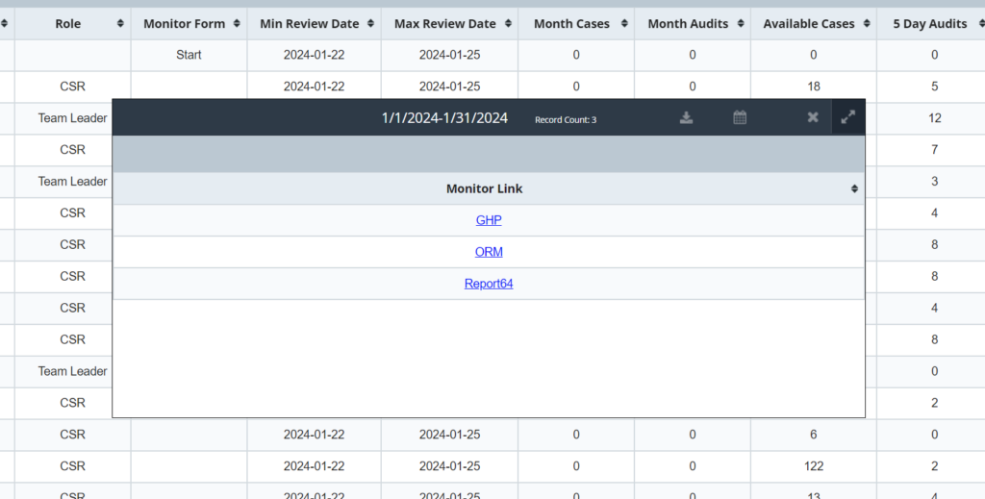Click the Start cell under Monitor Form
The width and height of the screenshot is (985, 499).
click(x=189, y=55)
